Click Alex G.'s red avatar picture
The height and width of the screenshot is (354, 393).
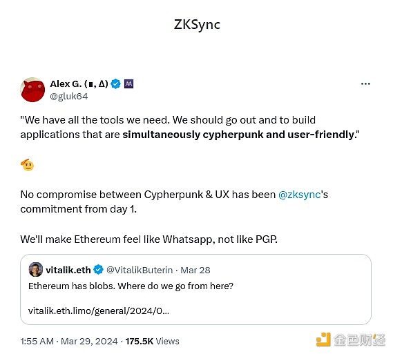pos(32,90)
